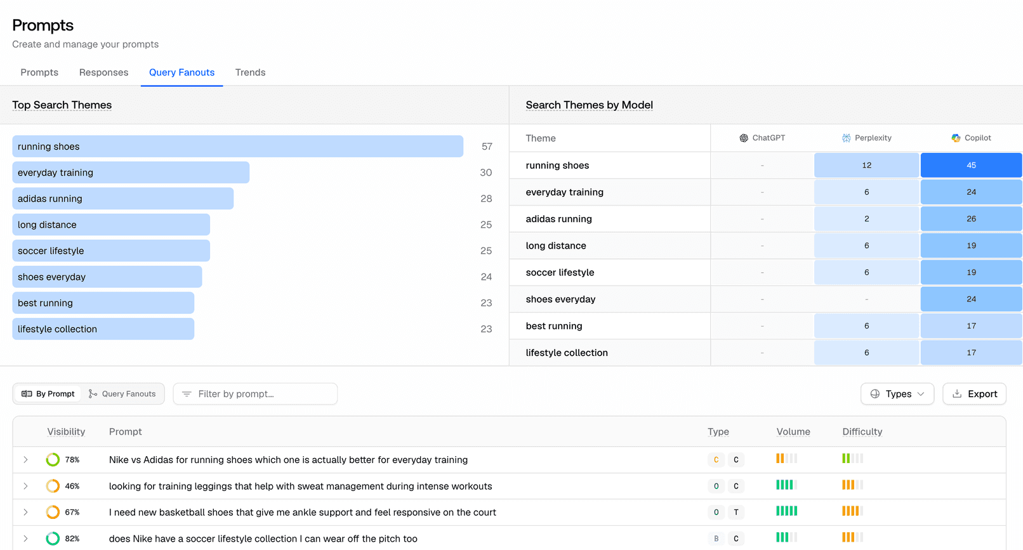
Task: Click the Search Themes by Model heading
Action: [x=590, y=105]
